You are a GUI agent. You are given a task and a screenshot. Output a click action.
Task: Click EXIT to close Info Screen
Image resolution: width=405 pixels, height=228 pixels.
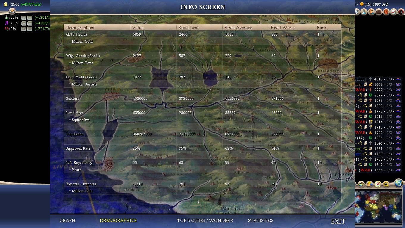coord(338,221)
